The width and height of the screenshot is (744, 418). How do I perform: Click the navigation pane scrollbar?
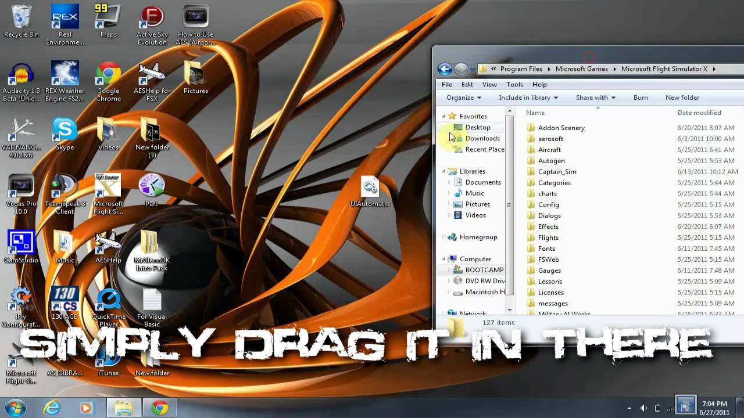[510, 205]
